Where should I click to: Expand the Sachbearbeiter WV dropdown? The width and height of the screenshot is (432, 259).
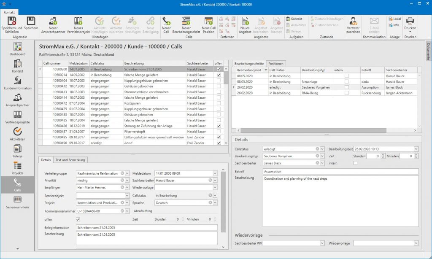322,243
